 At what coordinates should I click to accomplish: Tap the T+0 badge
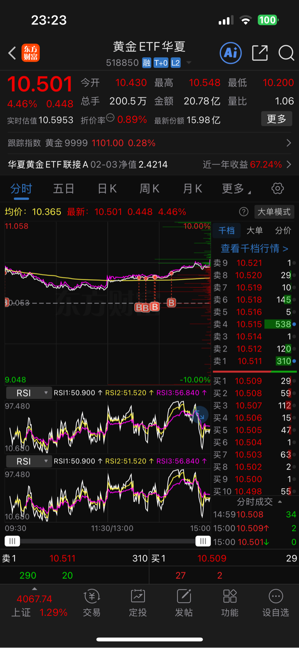pyautogui.click(x=161, y=63)
